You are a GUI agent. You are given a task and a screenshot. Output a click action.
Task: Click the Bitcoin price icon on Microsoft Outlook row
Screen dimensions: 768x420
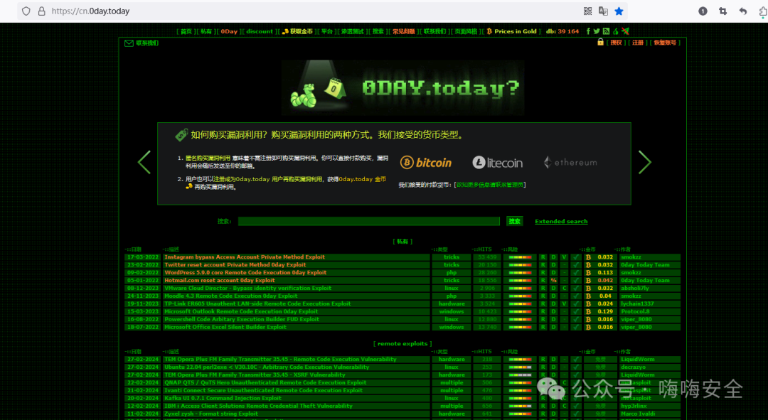[588, 312]
